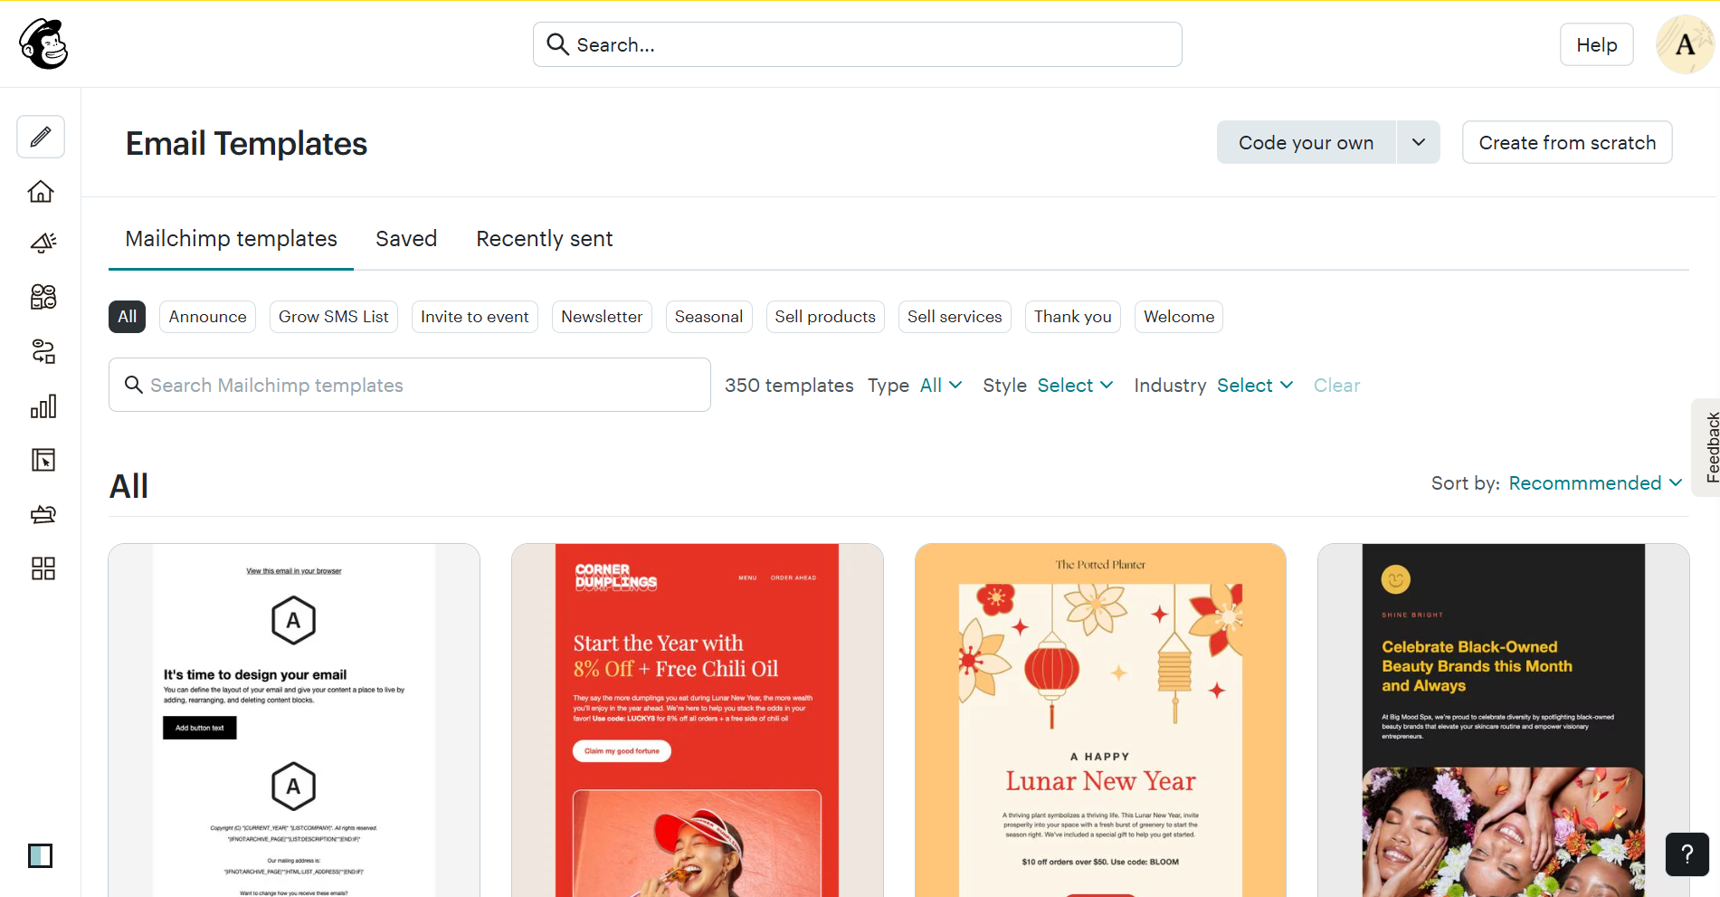Viewport: 1720px width, 897px height.
Task: Open the Analytics bar chart icon
Action: coord(43,406)
